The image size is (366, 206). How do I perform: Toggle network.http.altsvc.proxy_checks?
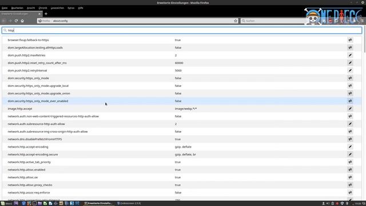[350, 185]
